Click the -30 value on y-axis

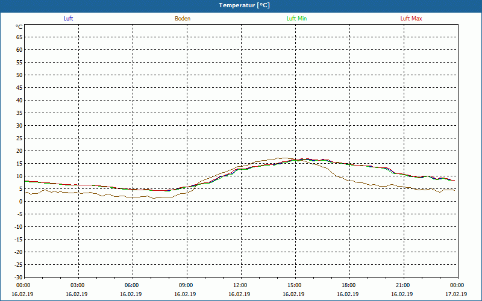(19, 278)
